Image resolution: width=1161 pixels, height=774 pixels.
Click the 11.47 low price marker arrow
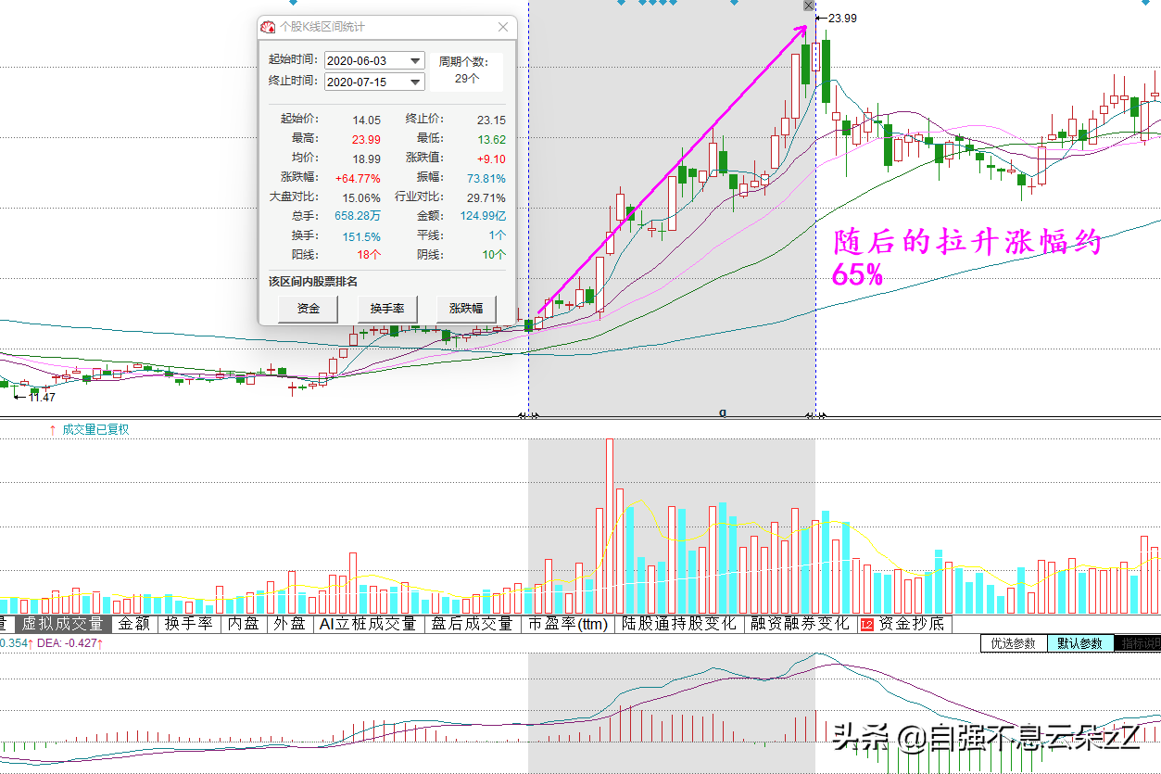point(19,397)
